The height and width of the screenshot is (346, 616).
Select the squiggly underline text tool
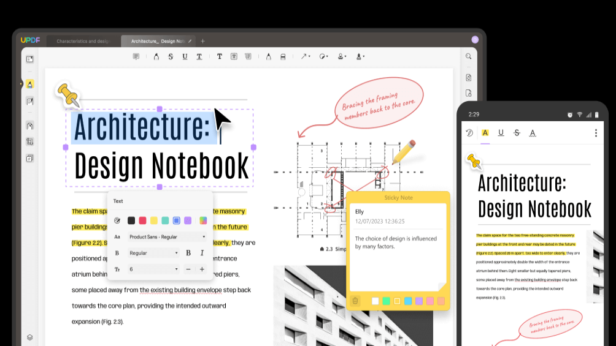pyautogui.click(x=199, y=56)
